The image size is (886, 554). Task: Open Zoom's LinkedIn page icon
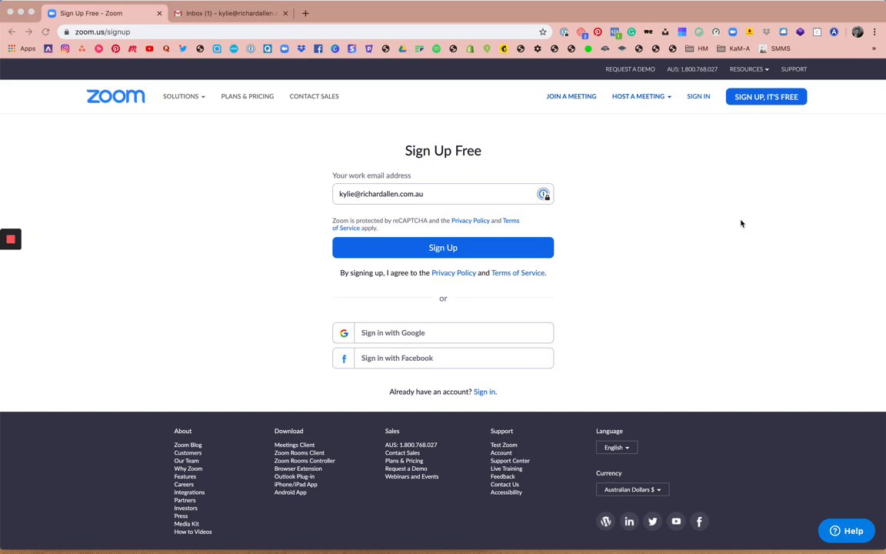(x=629, y=521)
